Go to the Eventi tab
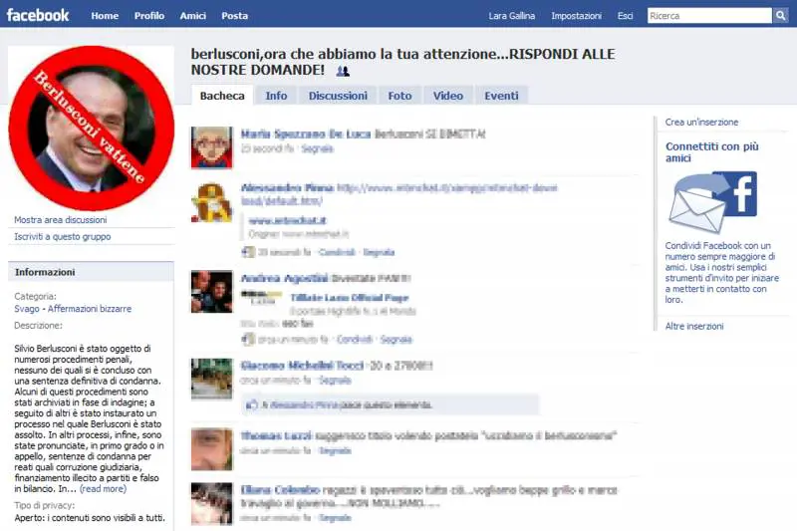This screenshot has height=531, width=797. pyautogui.click(x=501, y=96)
